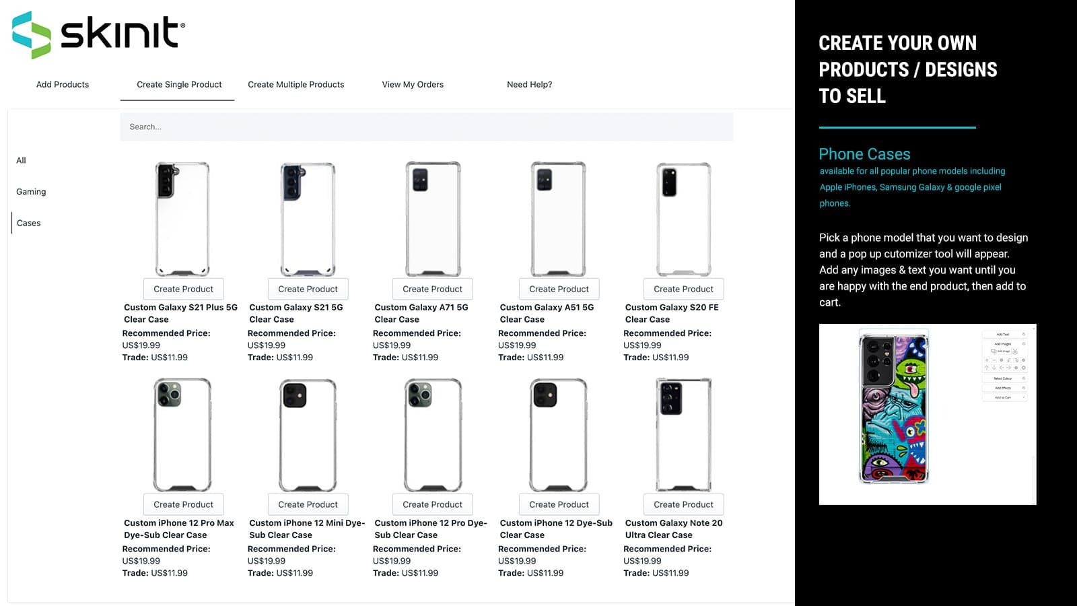Click the rotate-right icon in the customizer
Image resolution: width=1077 pixels, height=606 pixels.
tap(1016, 360)
